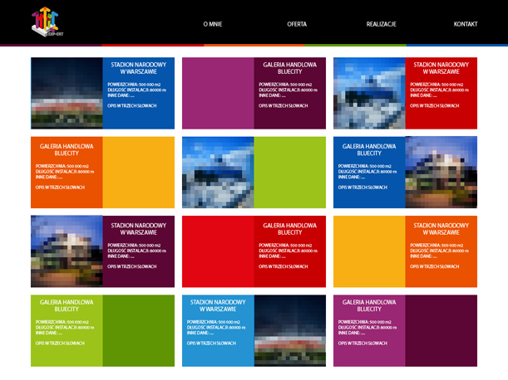Viewport: 508px width, 380px height.
Task: Click Stadion Narodowy title on light blue card
Action: (218, 305)
